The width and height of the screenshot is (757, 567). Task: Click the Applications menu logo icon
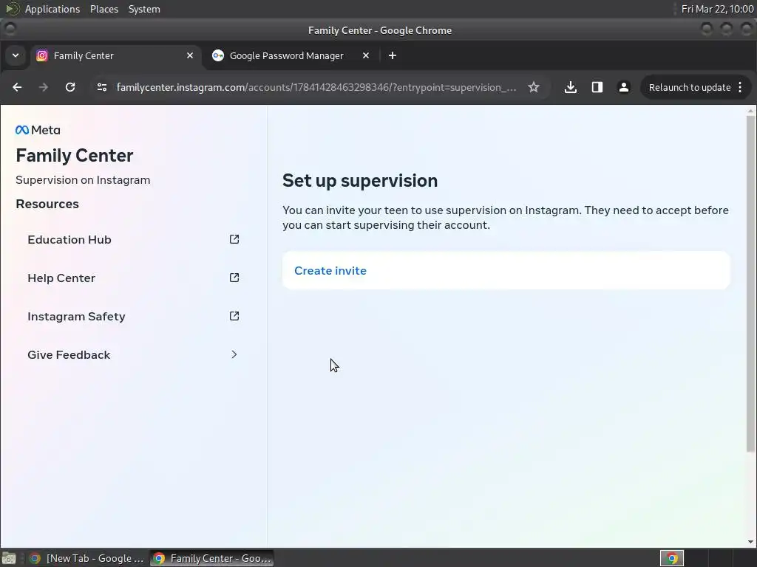pos(12,9)
